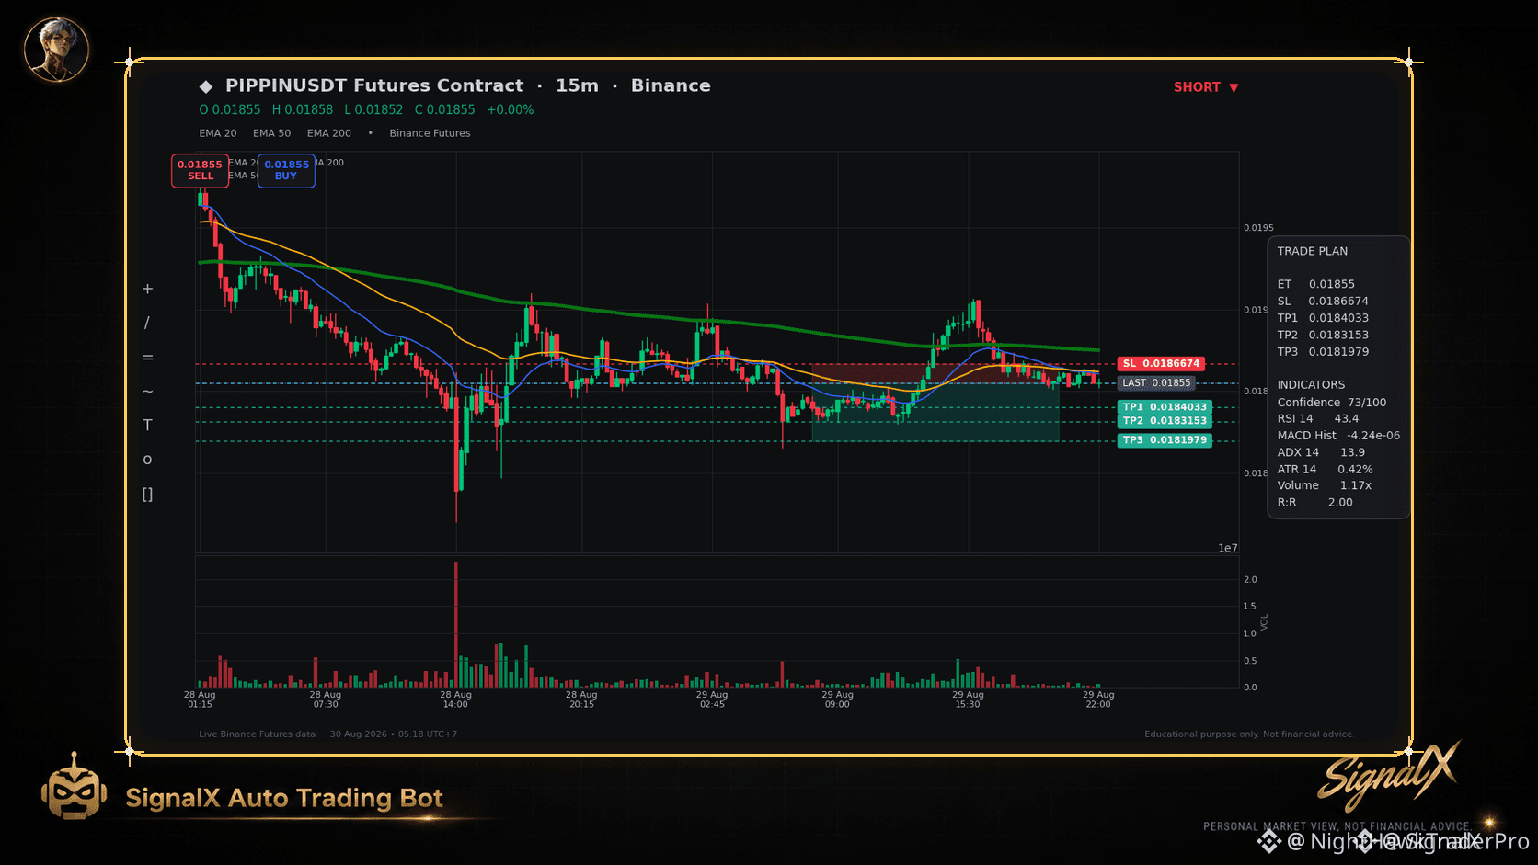Select the plus crosshair drawing tool
Viewport: 1538px width, 865px height.
(x=147, y=289)
